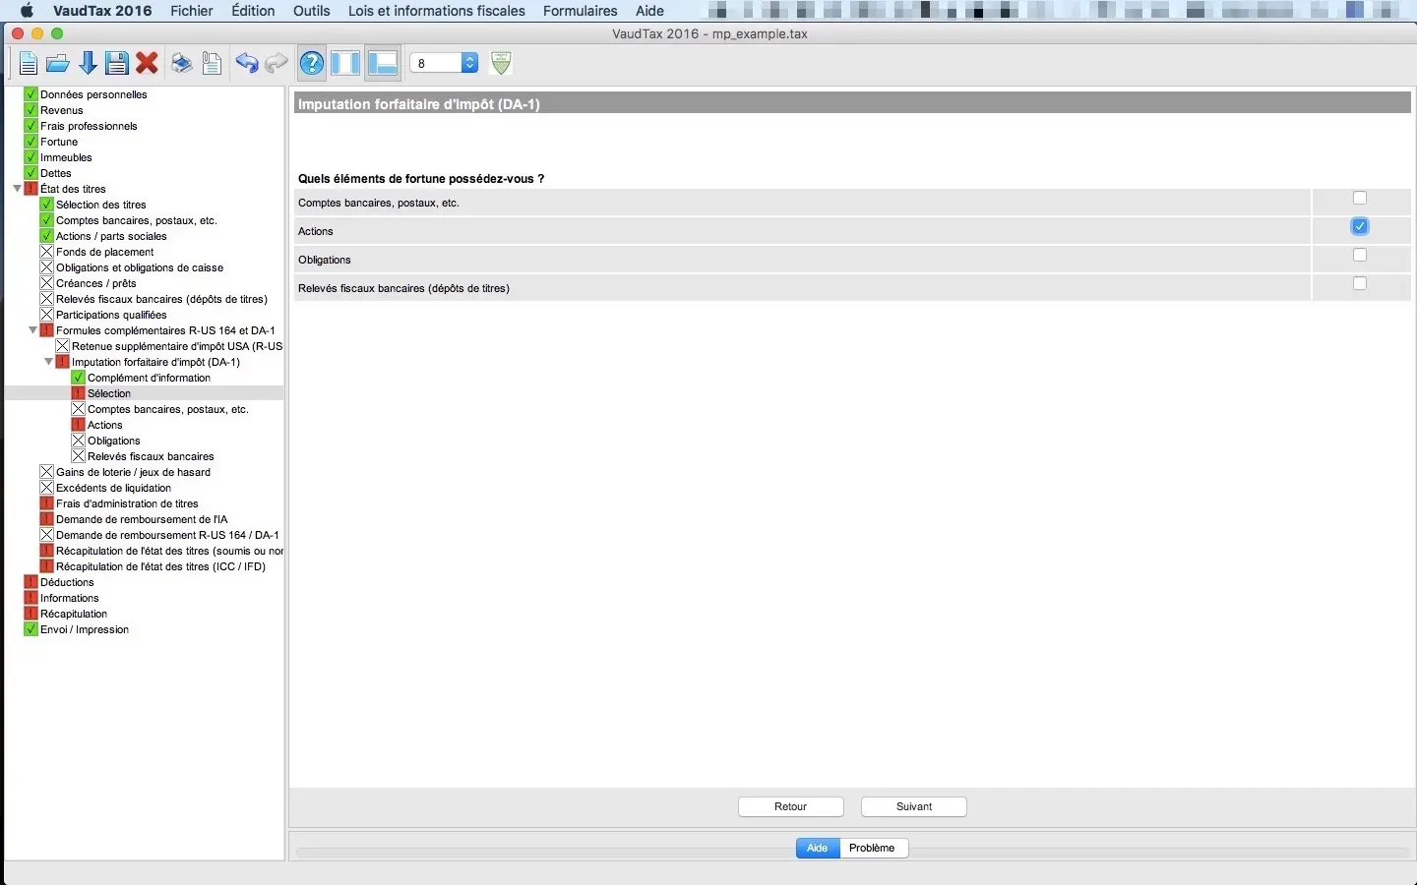Viewport: 1417px width, 885px height.
Task: Open the Fichier menu
Action: coord(192,11)
